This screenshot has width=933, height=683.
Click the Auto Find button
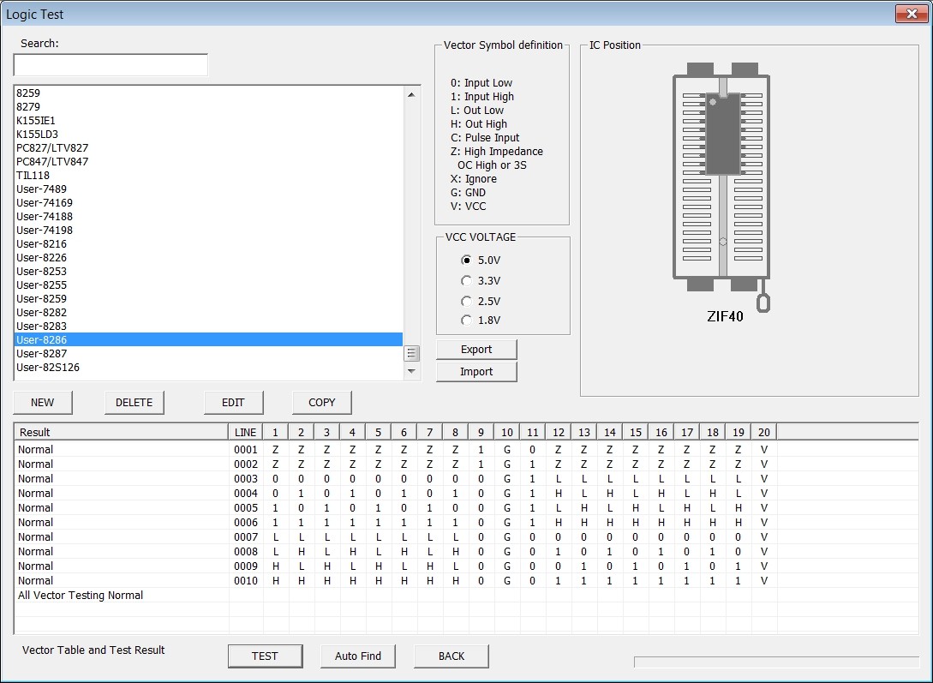click(357, 656)
